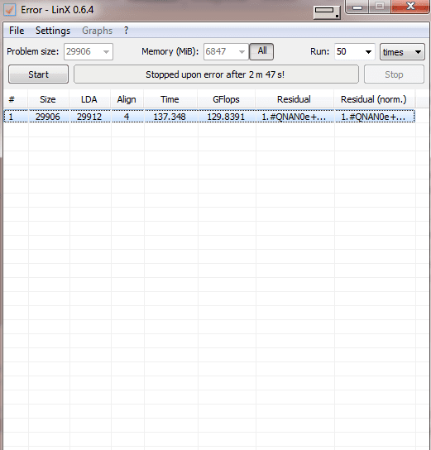Expand the Run count dropdown arrow

click(x=368, y=52)
